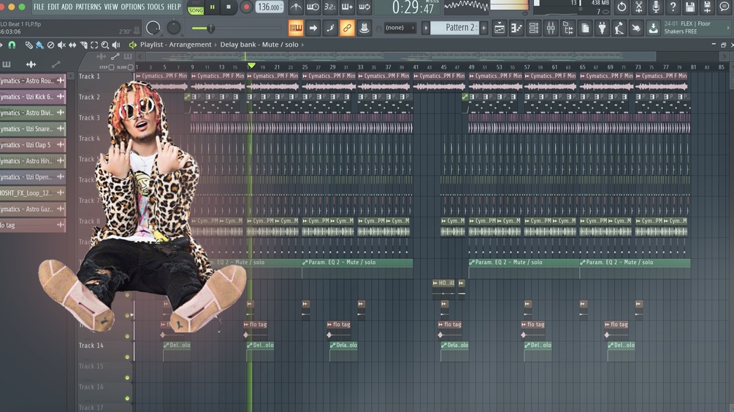Click the undo history circular arrow icon
This screenshot has width=734, height=412.
coord(622,7)
